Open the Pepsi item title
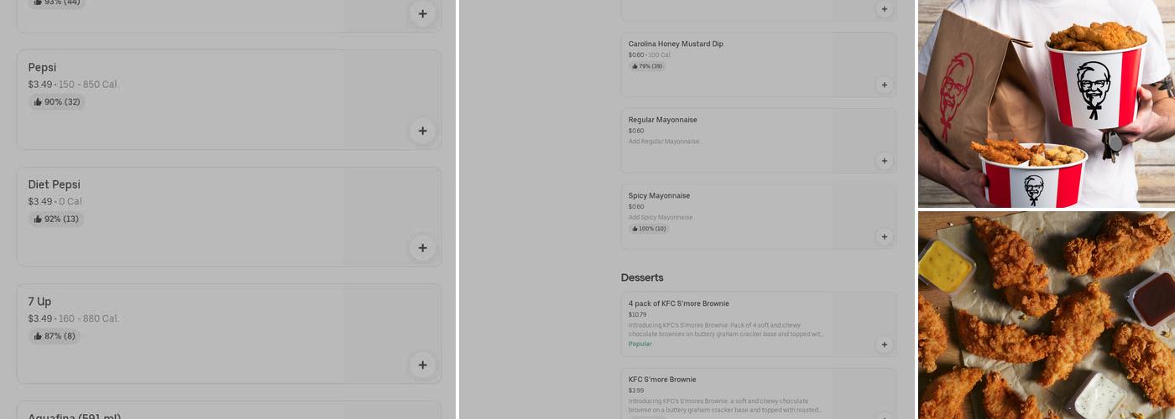This screenshot has height=419, width=1175. pyautogui.click(x=42, y=67)
